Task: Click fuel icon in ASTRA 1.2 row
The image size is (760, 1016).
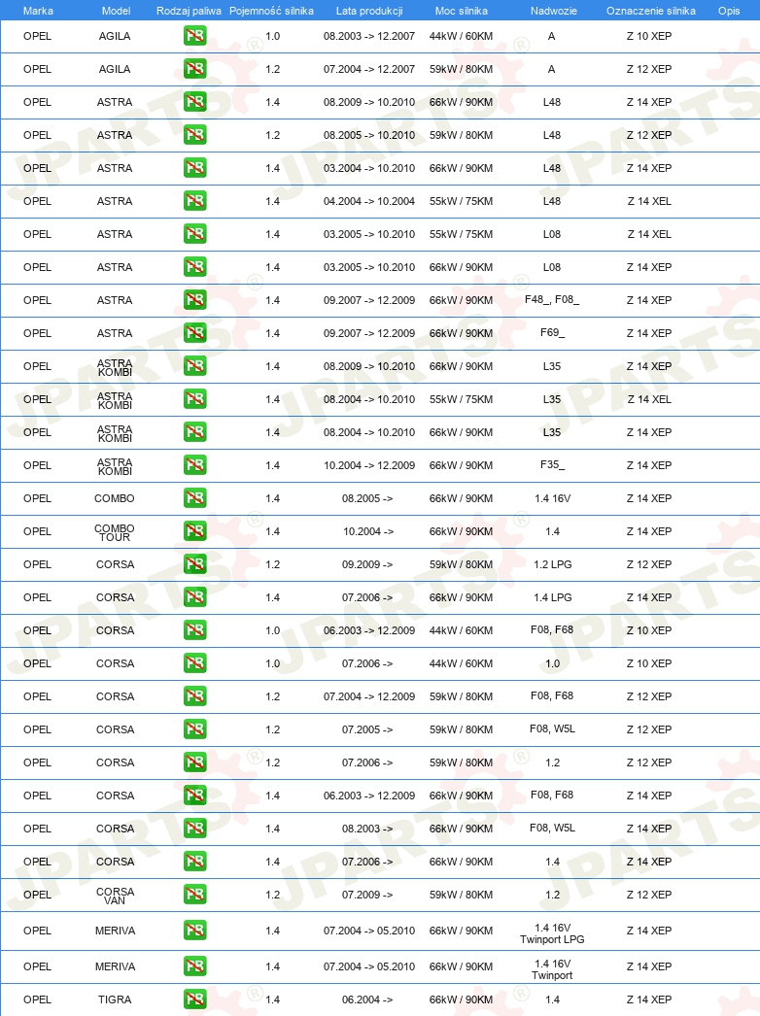Action: tap(194, 135)
